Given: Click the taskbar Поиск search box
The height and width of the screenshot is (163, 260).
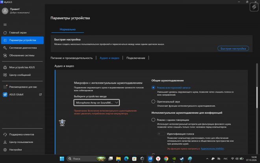Looking at the screenshot, I should coord(86,159).
